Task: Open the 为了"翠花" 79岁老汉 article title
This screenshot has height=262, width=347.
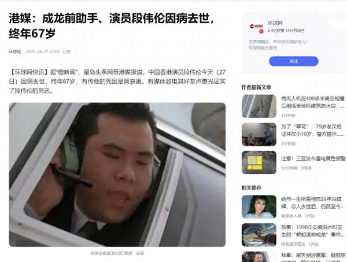Action: pos(313,130)
